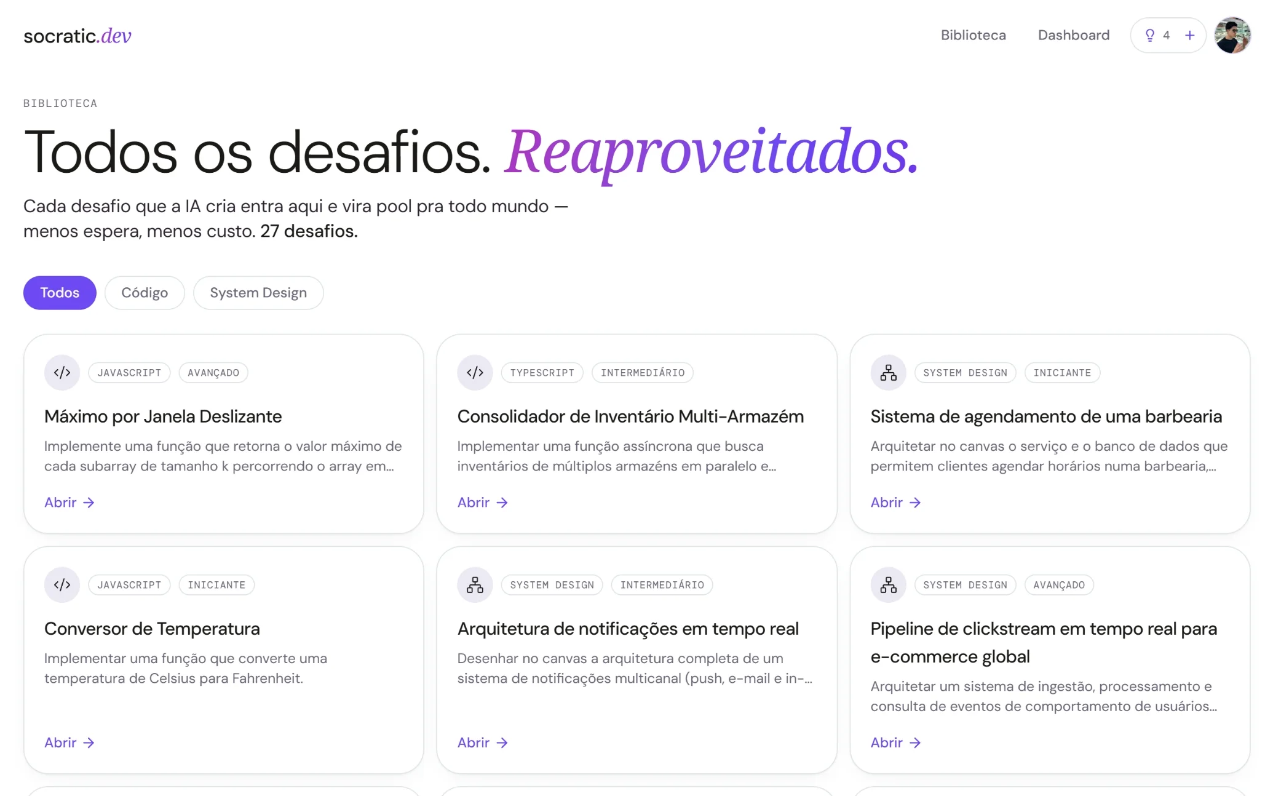
Task: Click arrow icon beside Abrir on Conversor card
Action: point(89,742)
